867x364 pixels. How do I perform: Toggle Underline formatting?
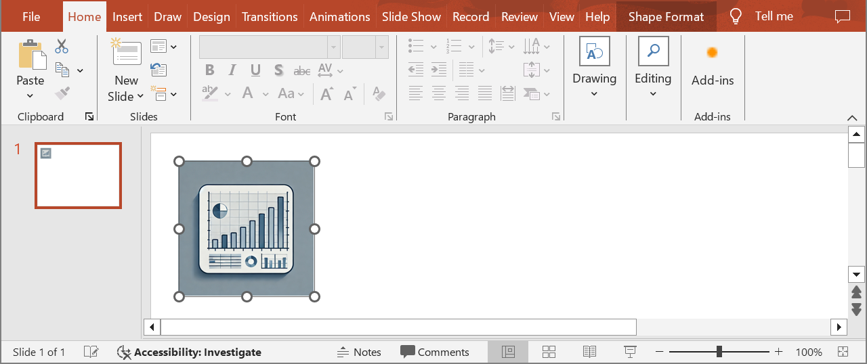(255, 70)
